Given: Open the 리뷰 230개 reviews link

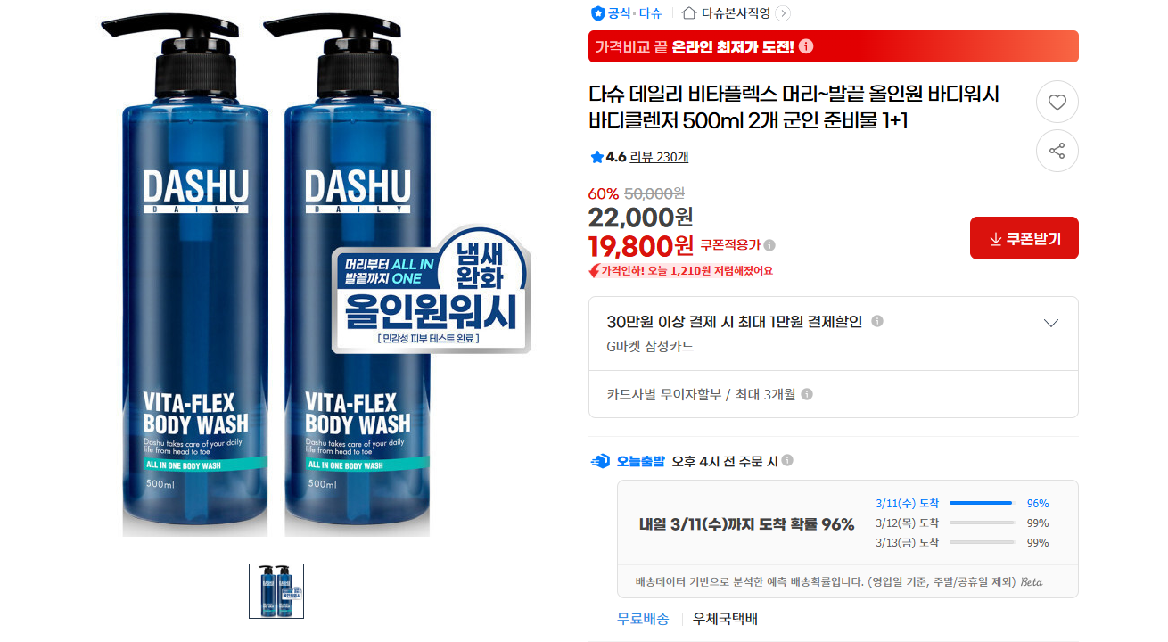Looking at the screenshot, I should [x=659, y=157].
